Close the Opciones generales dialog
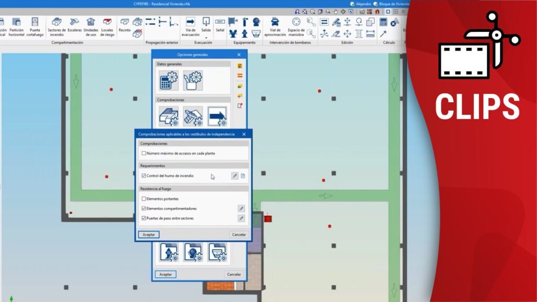This screenshot has width=537, height=302. 239,55
